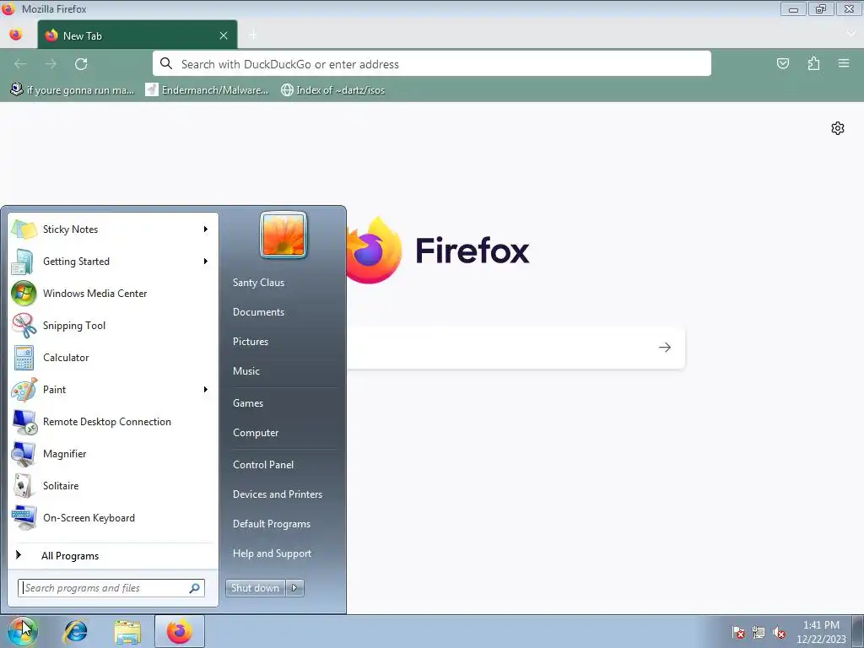
Task: Expand Sticky Notes jump list arrow
Action: pyautogui.click(x=206, y=229)
